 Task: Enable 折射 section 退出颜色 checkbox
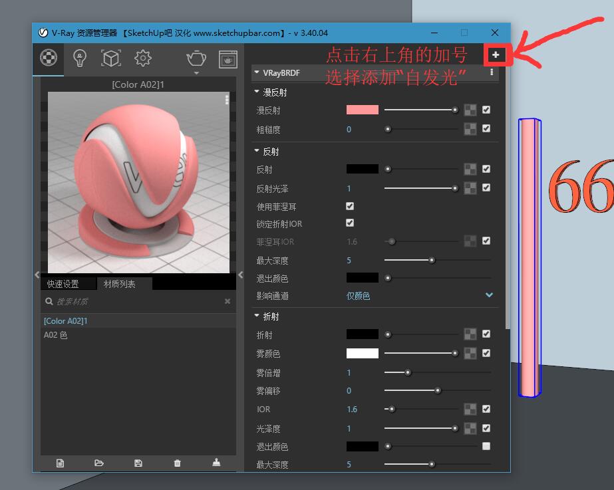(486, 446)
